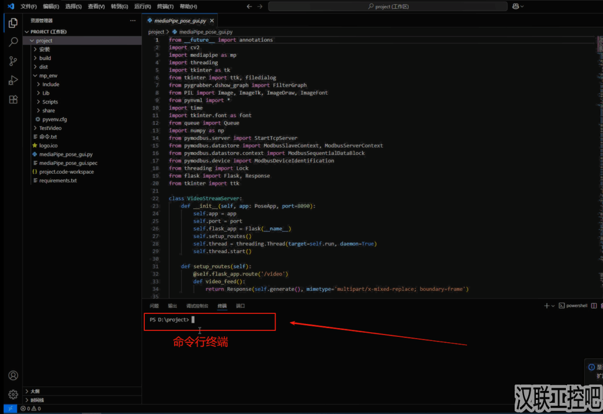
Task: Switch to the 输出 output panel tab
Action: (x=172, y=306)
